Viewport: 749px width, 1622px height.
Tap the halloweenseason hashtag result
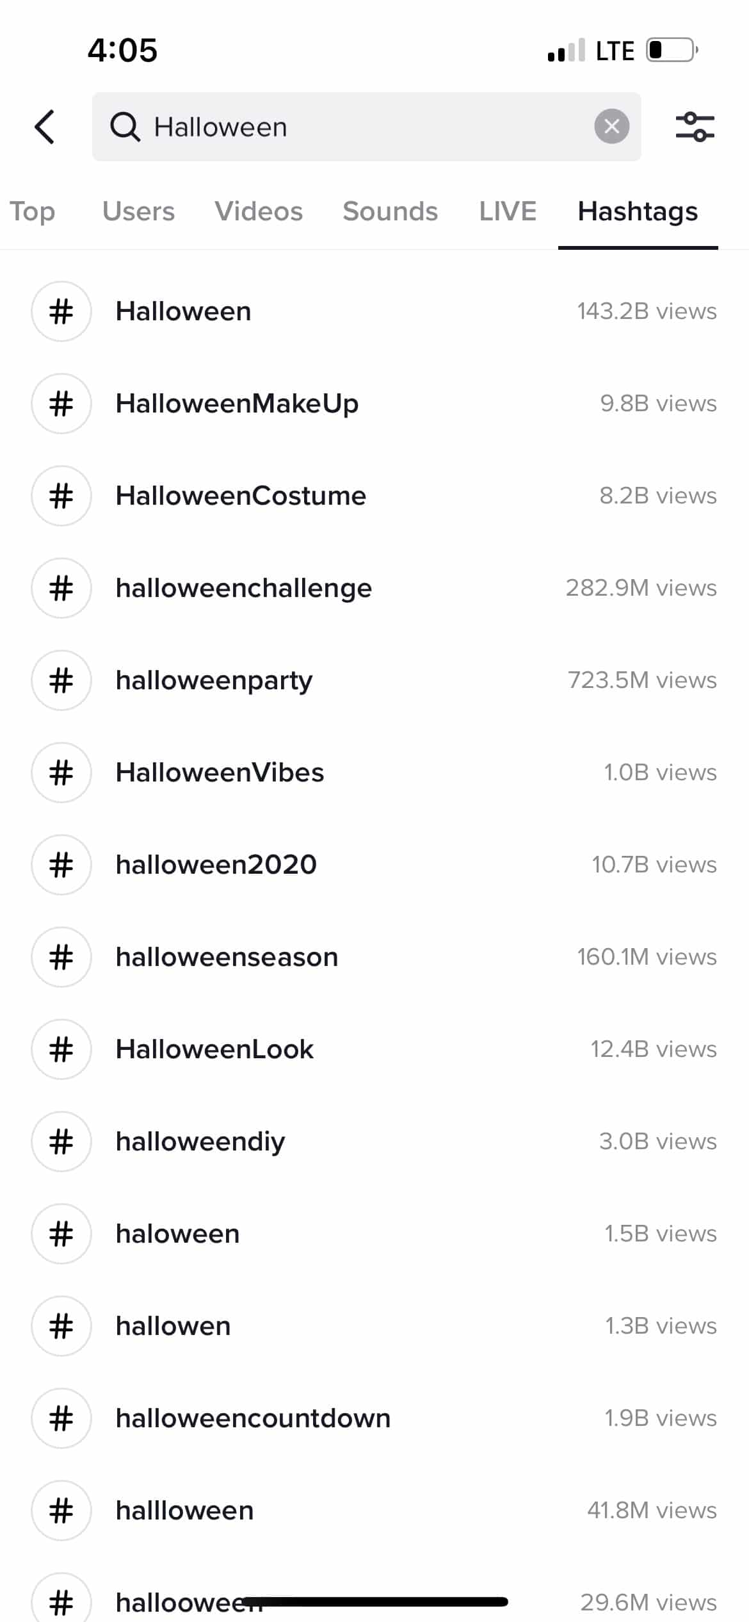point(227,957)
